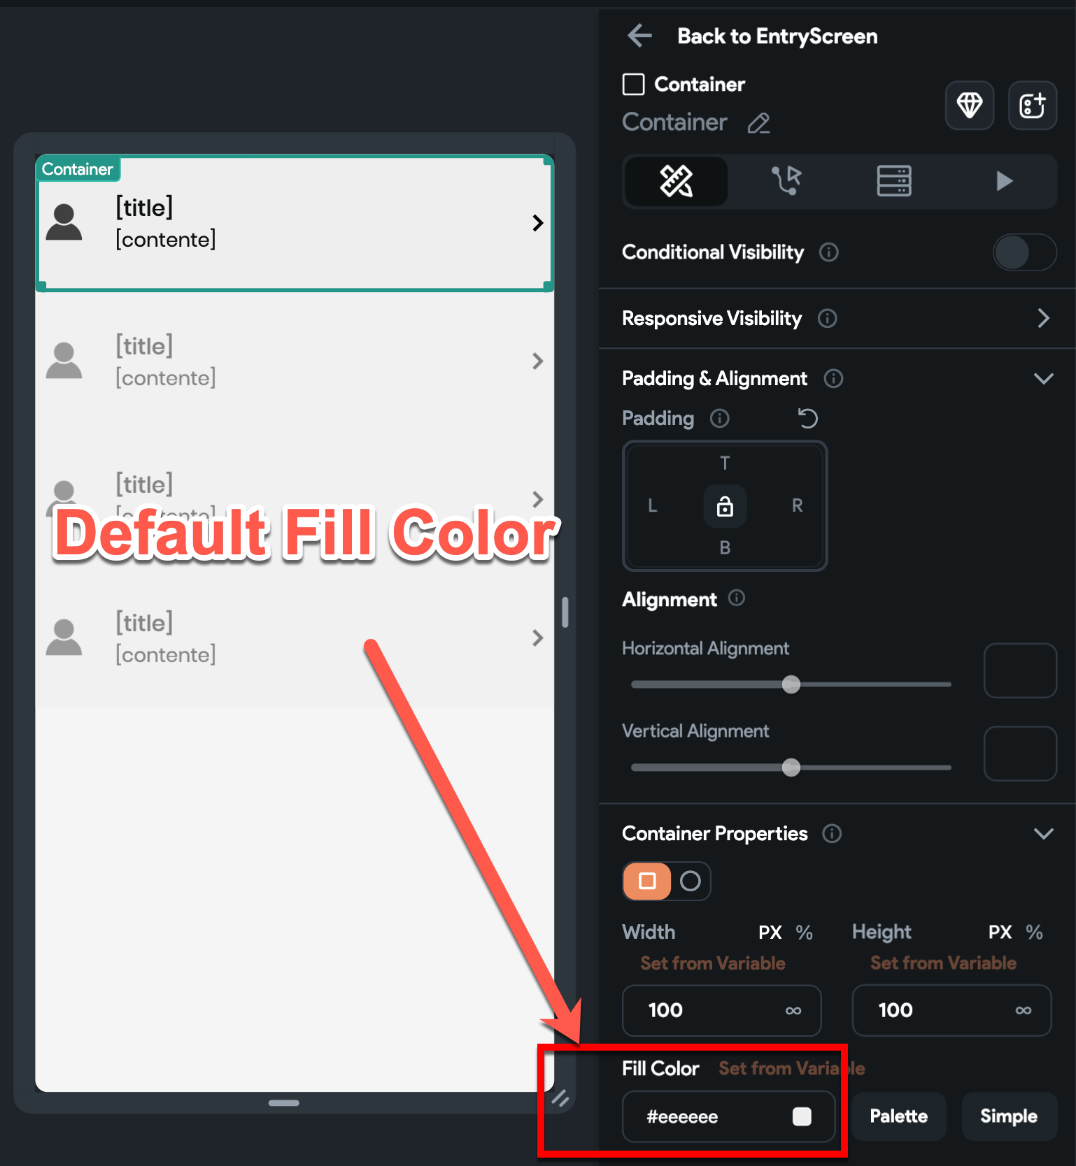The width and height of the screenshot is (1076, 1166).
Task: Click the [title] text in first row
Action: [144, 208]
